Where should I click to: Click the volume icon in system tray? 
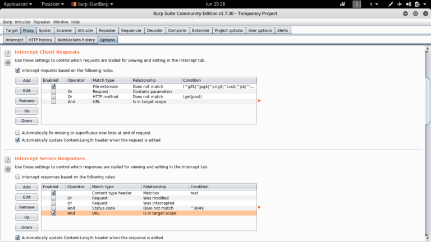click(408, 4)
